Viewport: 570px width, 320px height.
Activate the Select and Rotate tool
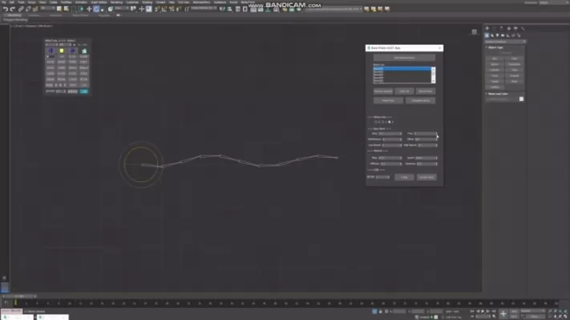pyautogui.click(x=96, y=9)
